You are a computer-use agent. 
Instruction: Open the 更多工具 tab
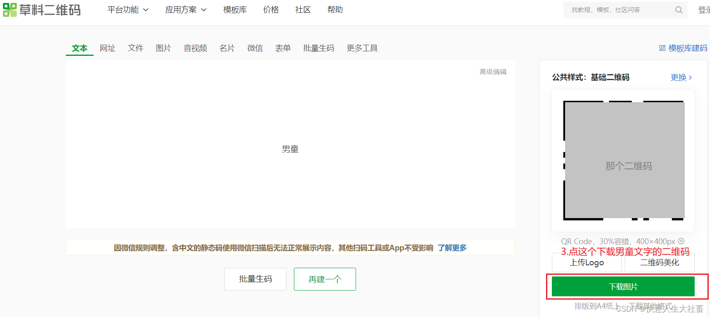(x=362, y=48)
